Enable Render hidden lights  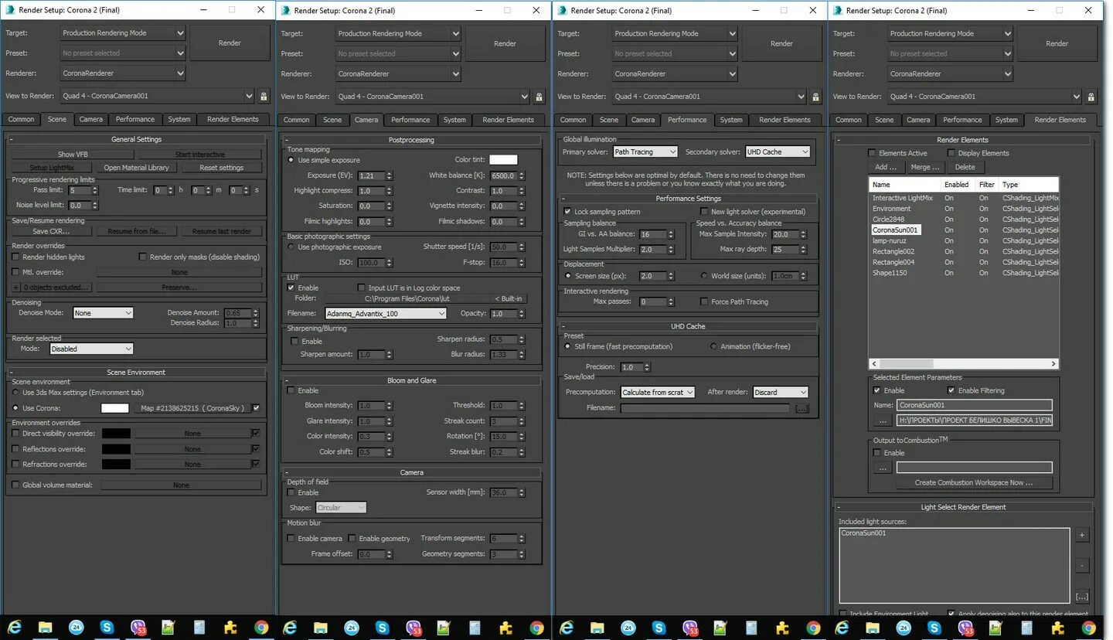click(x=15, y=257)
